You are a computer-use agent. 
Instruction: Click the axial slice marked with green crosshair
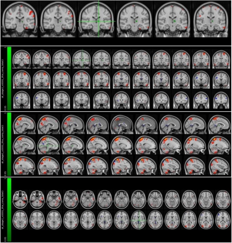[139, 220]
